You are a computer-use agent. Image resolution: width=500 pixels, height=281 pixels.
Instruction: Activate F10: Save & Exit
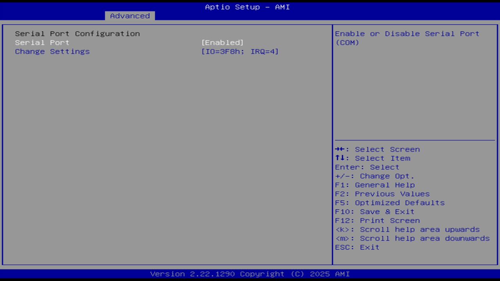click(x=374, y=212)
